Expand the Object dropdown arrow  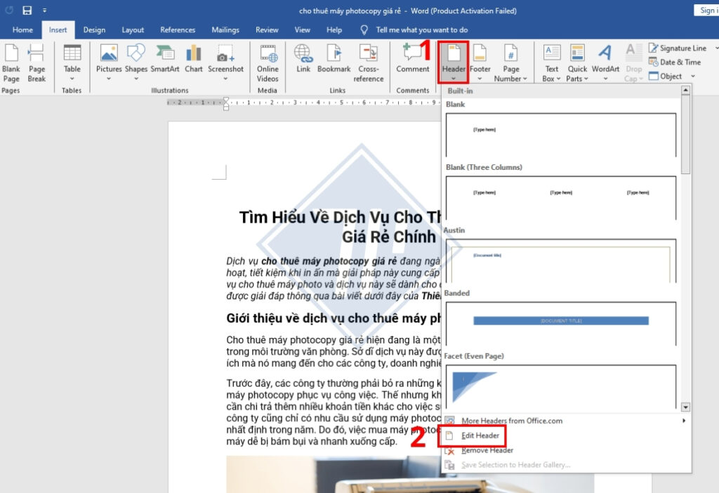(693, 76)
